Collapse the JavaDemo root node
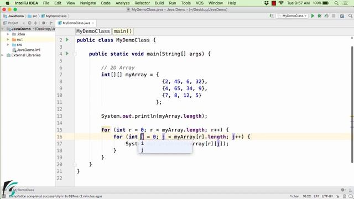Screen dimensions: 354x199 tap(3, 29)
